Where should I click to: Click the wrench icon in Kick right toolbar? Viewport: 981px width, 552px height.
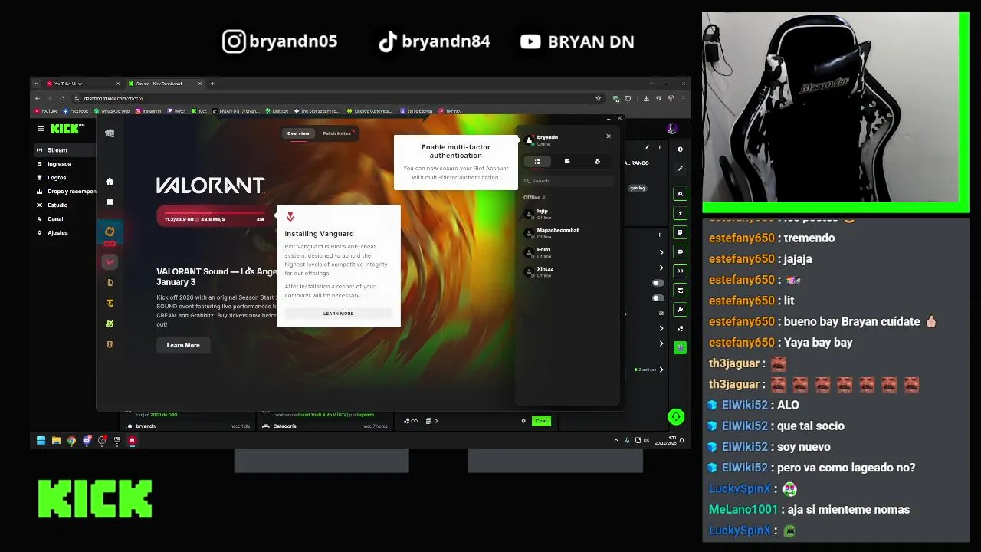[x=680, y=310]
